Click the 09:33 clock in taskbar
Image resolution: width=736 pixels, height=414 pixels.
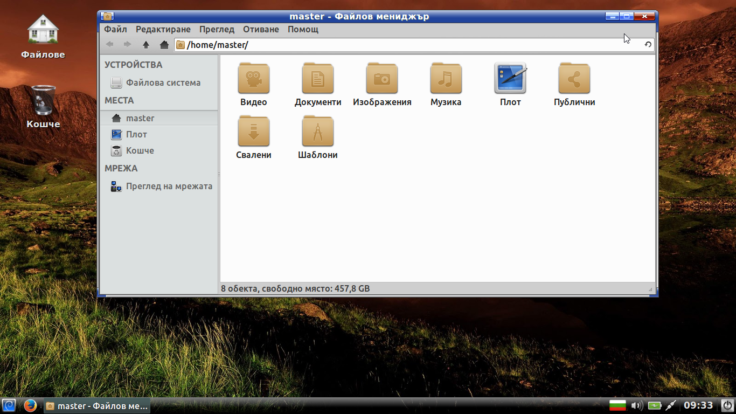click(698, 405)
